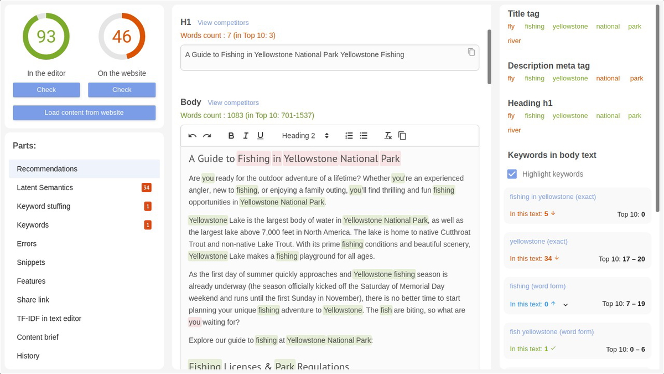Screen dimensions: 664x374
Task: Apply Underline formatting in the text editor
Action: [x=260, y=135]
